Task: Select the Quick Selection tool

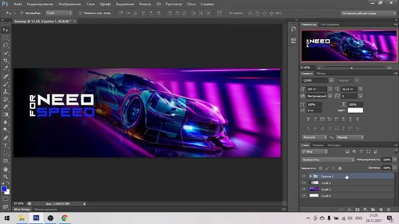Action: (x=6, y=53)
